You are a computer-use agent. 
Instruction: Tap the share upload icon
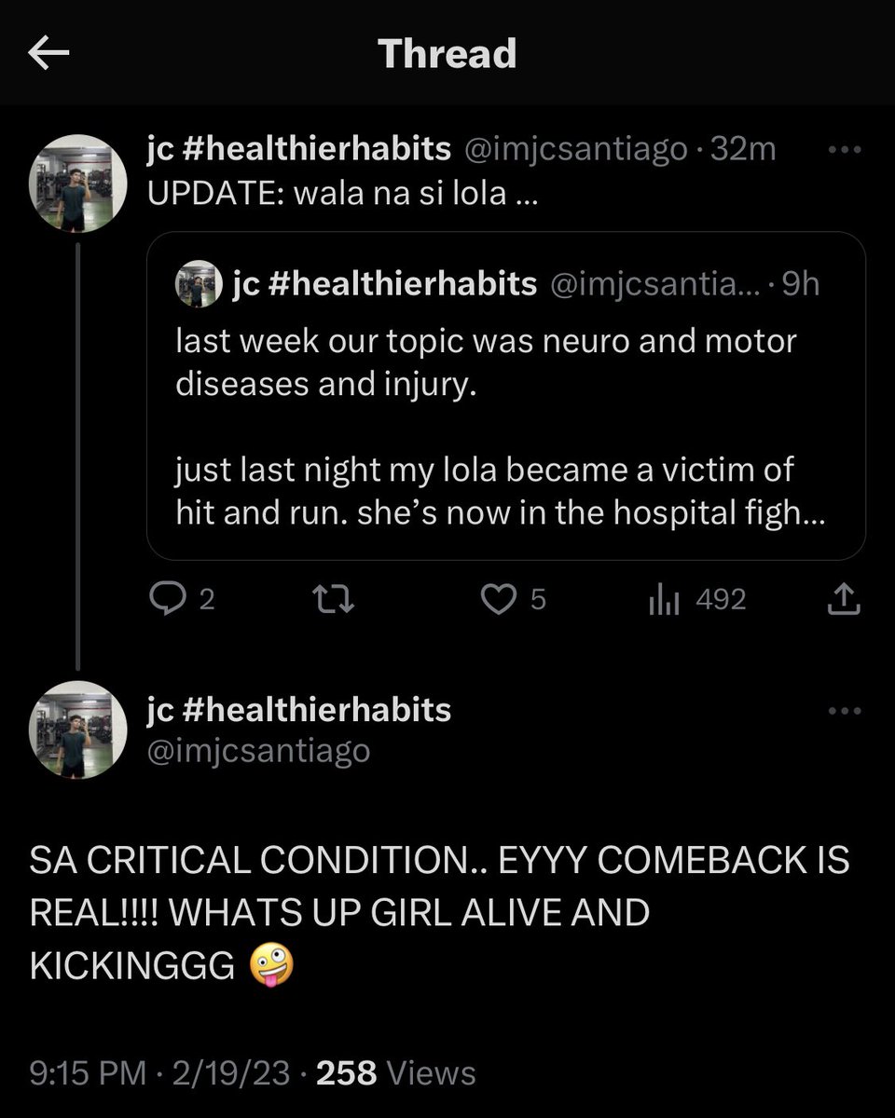pos(844,599)
